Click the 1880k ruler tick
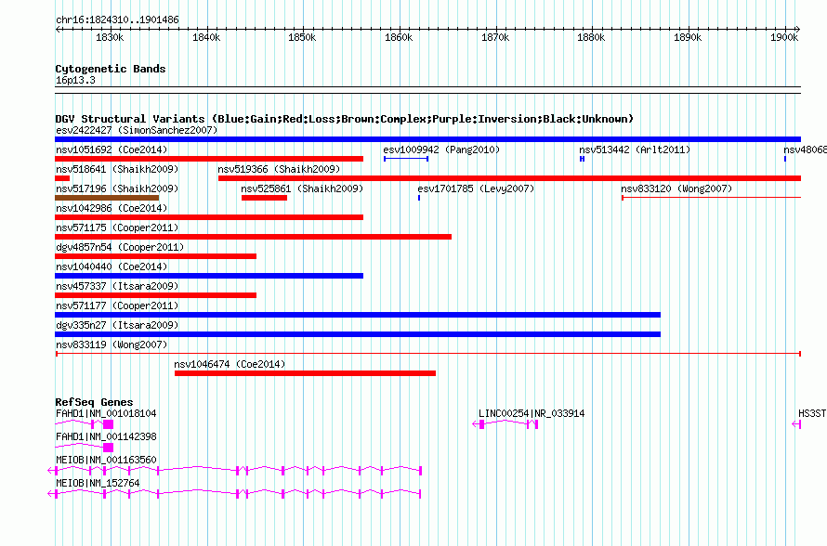This screenshot has height=546, width=827. tap(591, 37)
